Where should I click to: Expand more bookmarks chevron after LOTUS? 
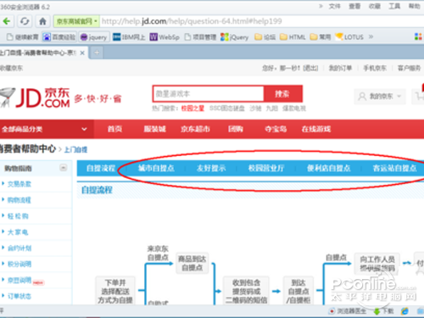click(x=371, y=36)
